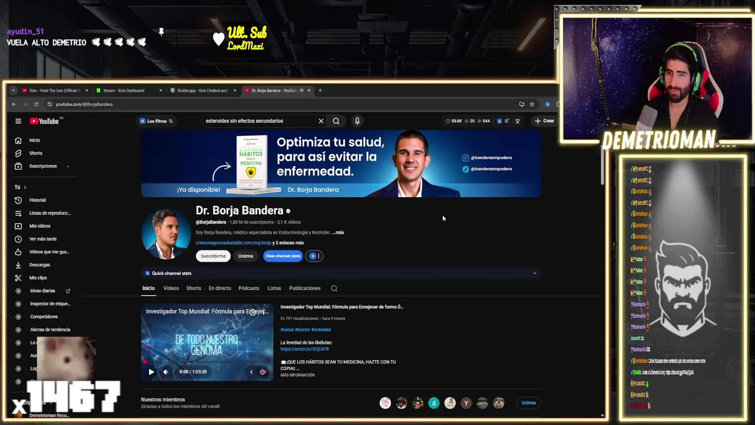Image resolution: width=755 pixels, height=425 pixels.
Task: Start voice search with the microphone
Action: pos(357,121)
